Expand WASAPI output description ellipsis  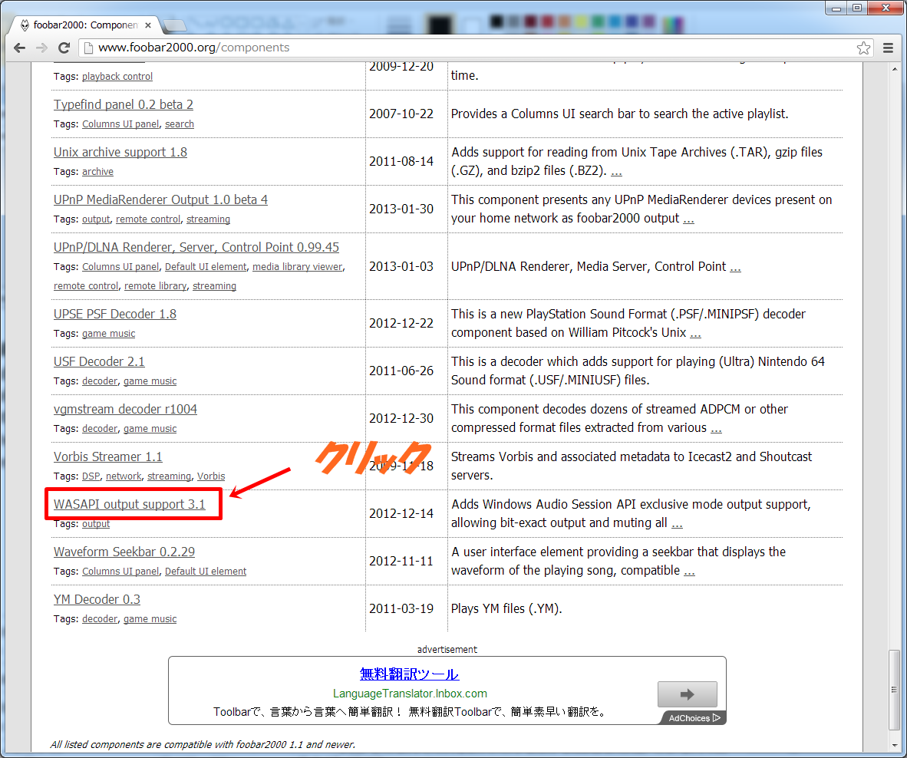tap(677, 524)
